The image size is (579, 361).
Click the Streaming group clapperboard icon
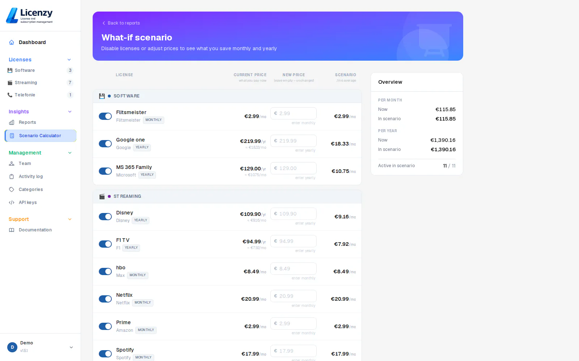[x=102, y=196]
